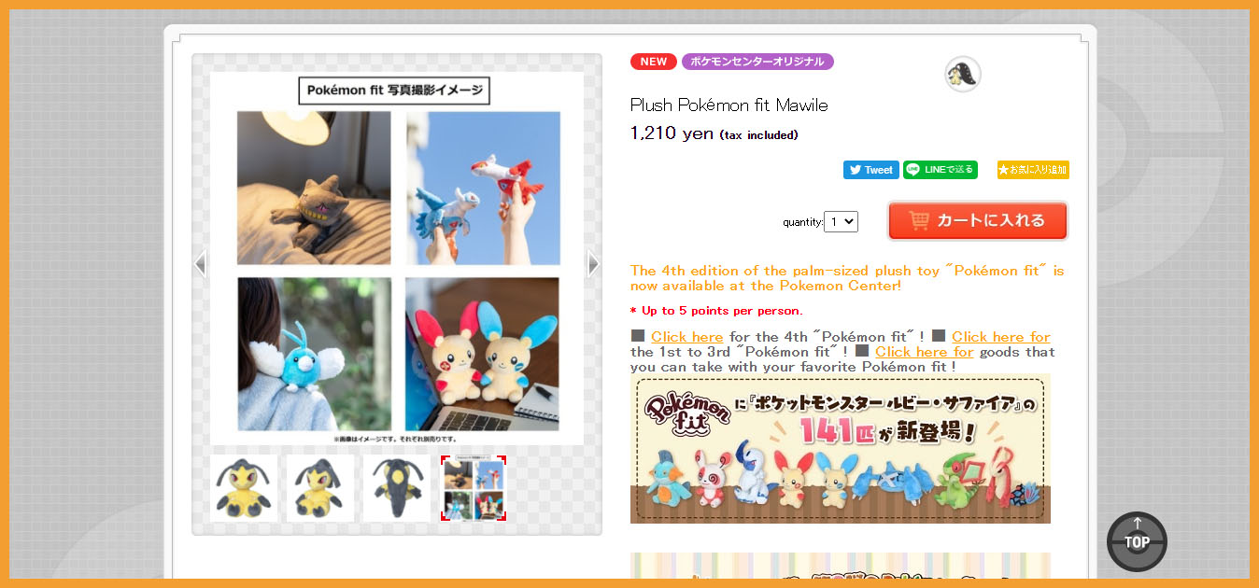This screenshot has height=588, width=1259.
Task: Share via the LINE button
Action: click(940, 170)
